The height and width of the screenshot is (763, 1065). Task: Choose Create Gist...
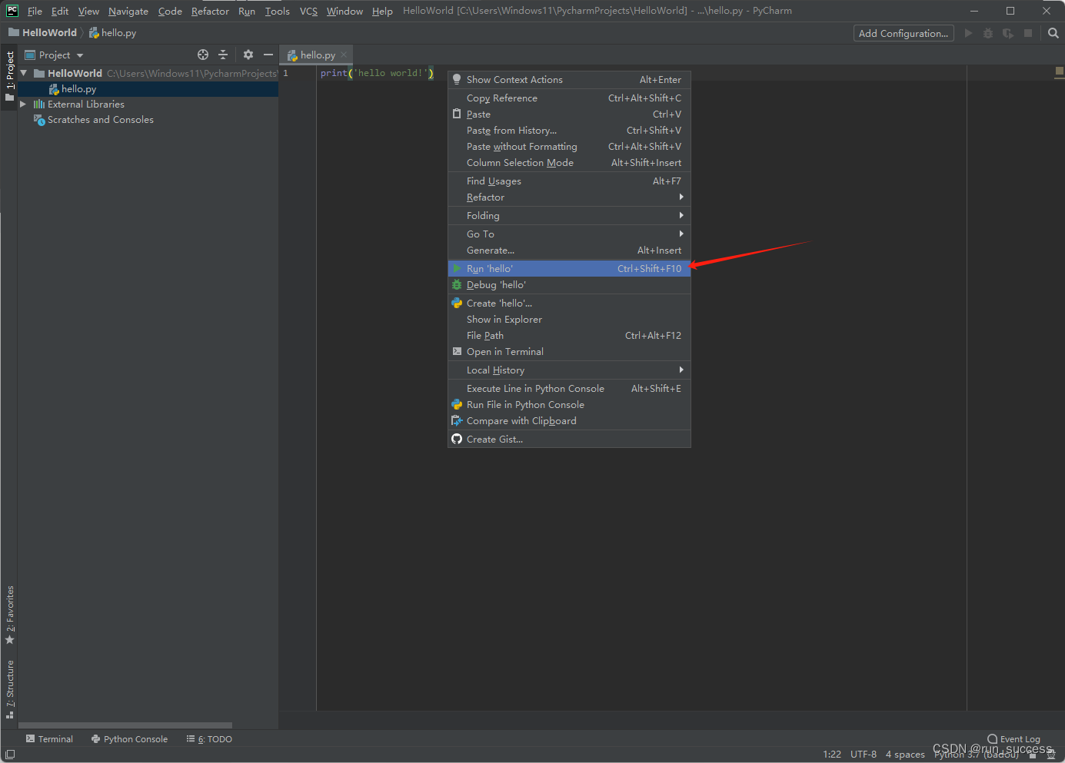[x=569, y=440]
